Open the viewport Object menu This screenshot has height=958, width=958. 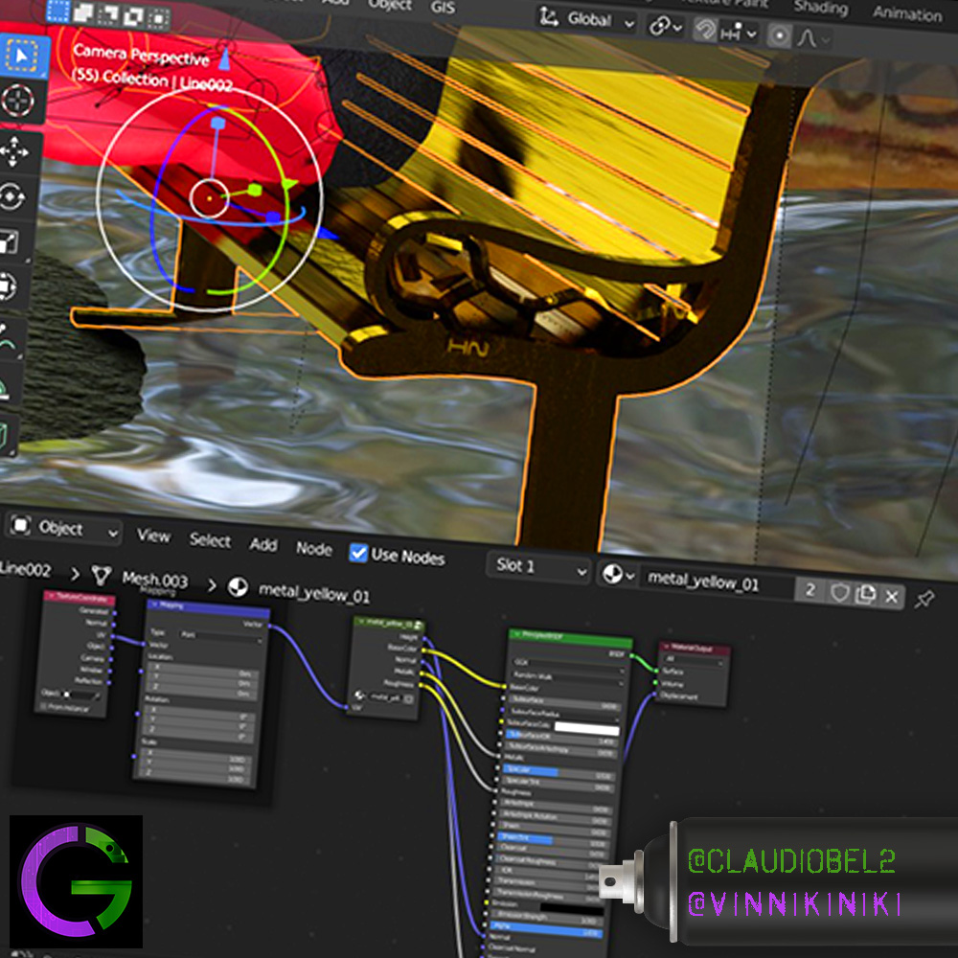click(389, 5)
